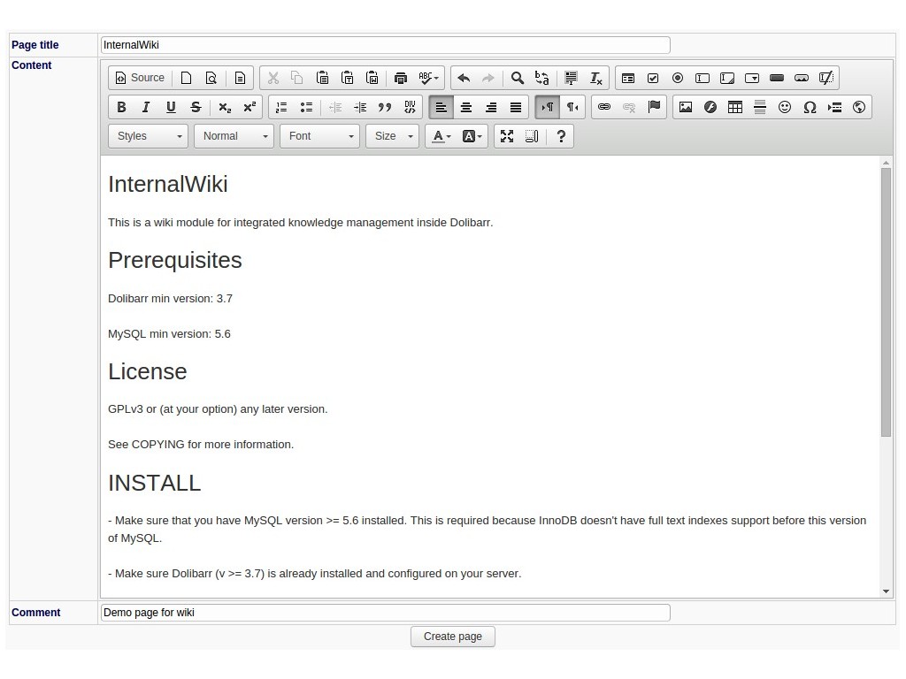Toggle subscript formatting

click(225, 107)
